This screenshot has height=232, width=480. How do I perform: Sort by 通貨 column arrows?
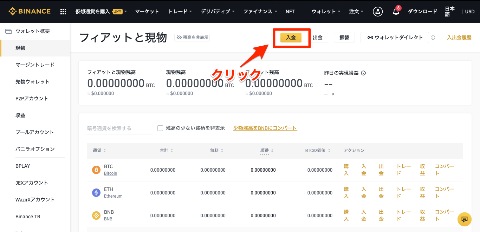point(105,151)
